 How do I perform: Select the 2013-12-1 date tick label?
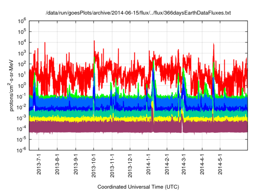(130, 165)
